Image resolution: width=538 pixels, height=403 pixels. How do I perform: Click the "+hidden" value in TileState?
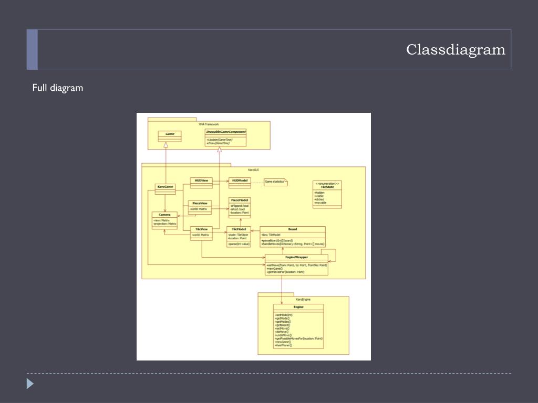[319, 193]
